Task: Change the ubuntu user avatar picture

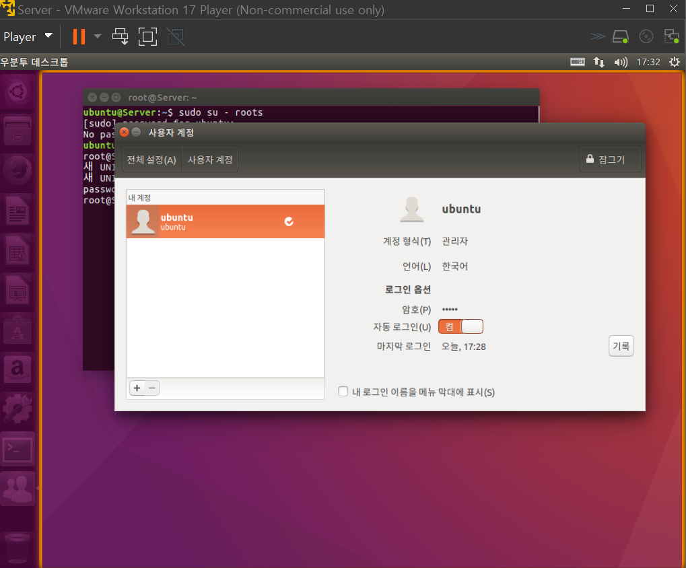Action: tap(412, 209)
